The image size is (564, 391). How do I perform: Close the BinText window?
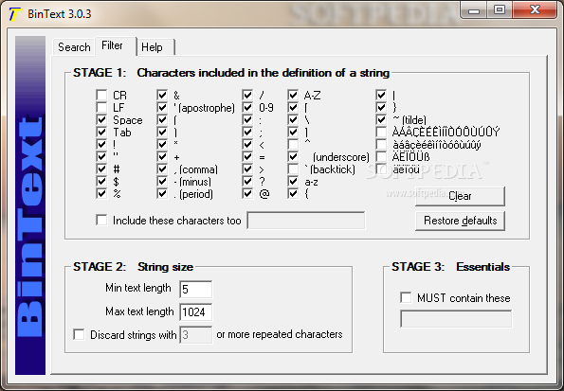[x=535, y=9]
